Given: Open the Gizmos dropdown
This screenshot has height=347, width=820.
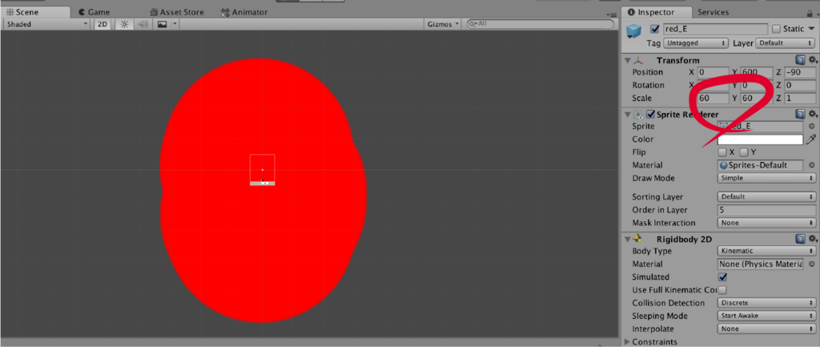Looking at the screenshot, I should coord(442,24).
